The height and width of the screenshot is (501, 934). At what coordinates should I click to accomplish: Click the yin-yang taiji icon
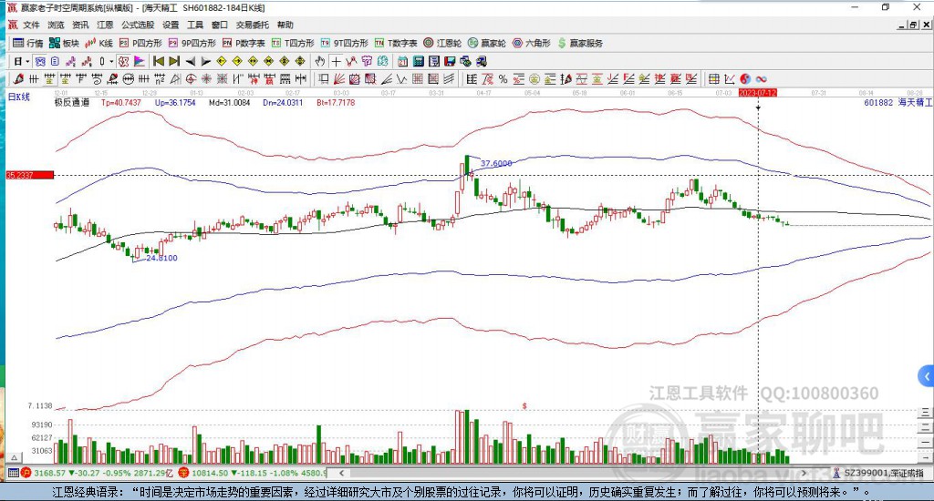click(x=745, y=79)
